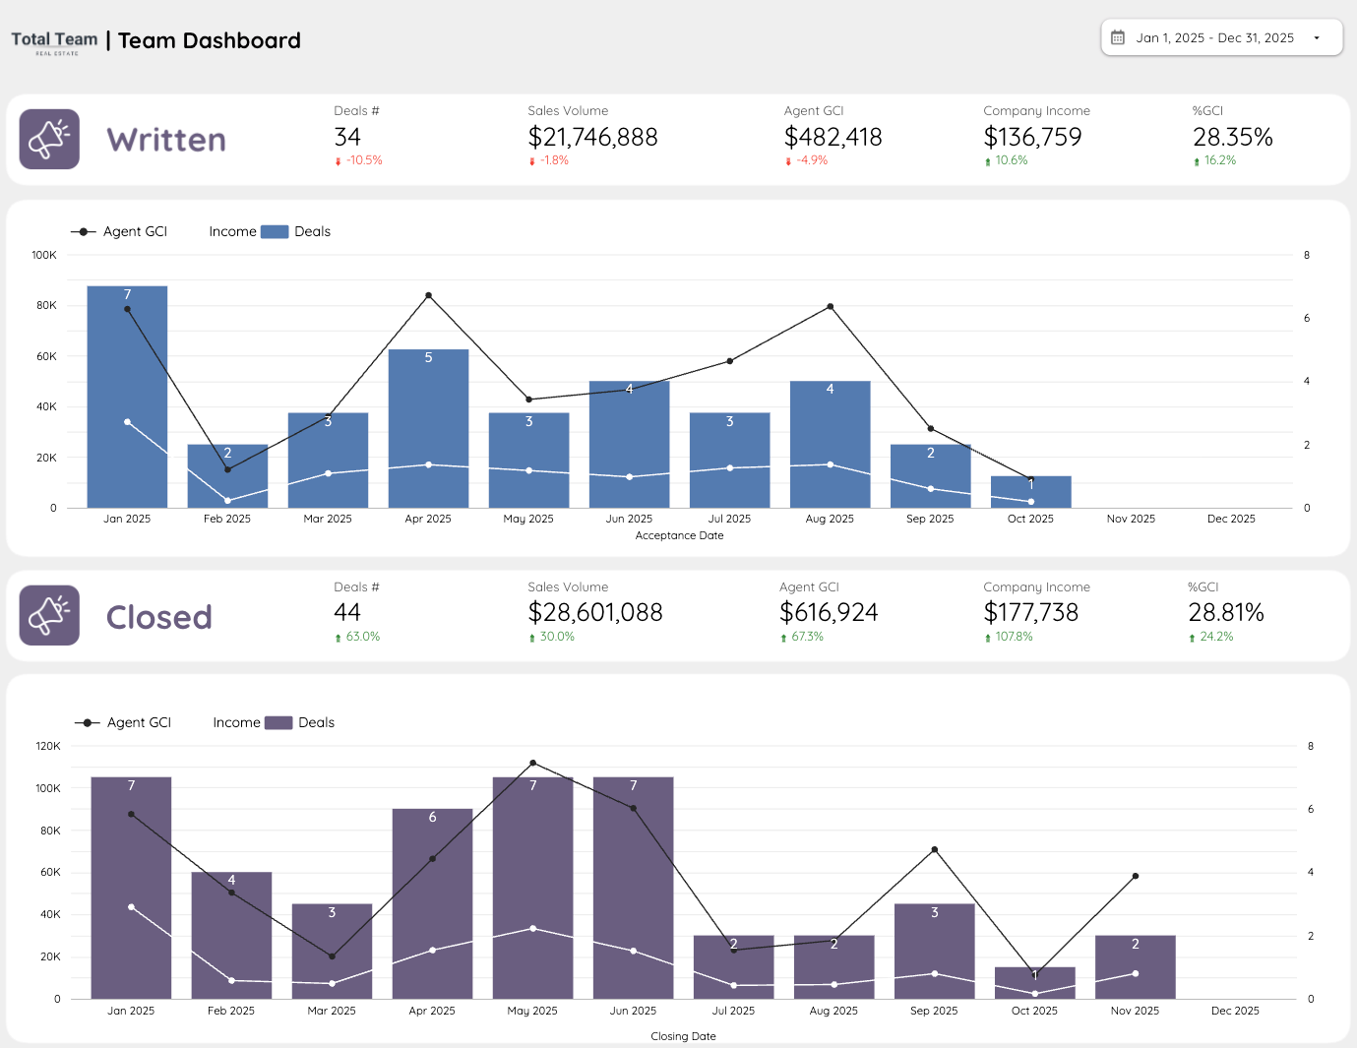Select the Team Dashboard title
The width and height of the screenshot is (1357, 1048).
click(209, 40)
